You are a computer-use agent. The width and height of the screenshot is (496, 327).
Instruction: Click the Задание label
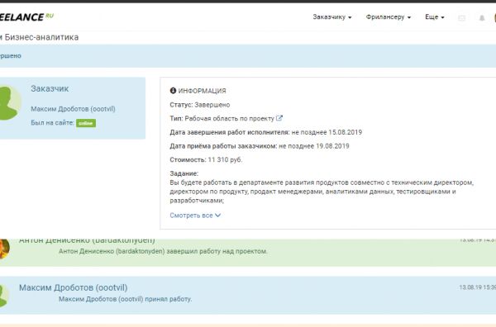click(184, 173)
